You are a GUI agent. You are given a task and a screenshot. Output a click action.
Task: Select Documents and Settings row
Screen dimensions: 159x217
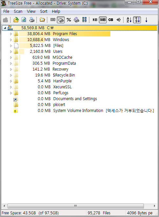tap(79, 99)
